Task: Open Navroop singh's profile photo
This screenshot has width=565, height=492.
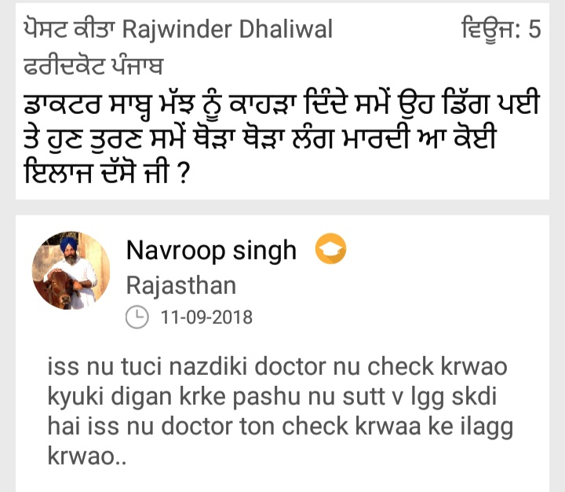Action: (x=71, y=270)
